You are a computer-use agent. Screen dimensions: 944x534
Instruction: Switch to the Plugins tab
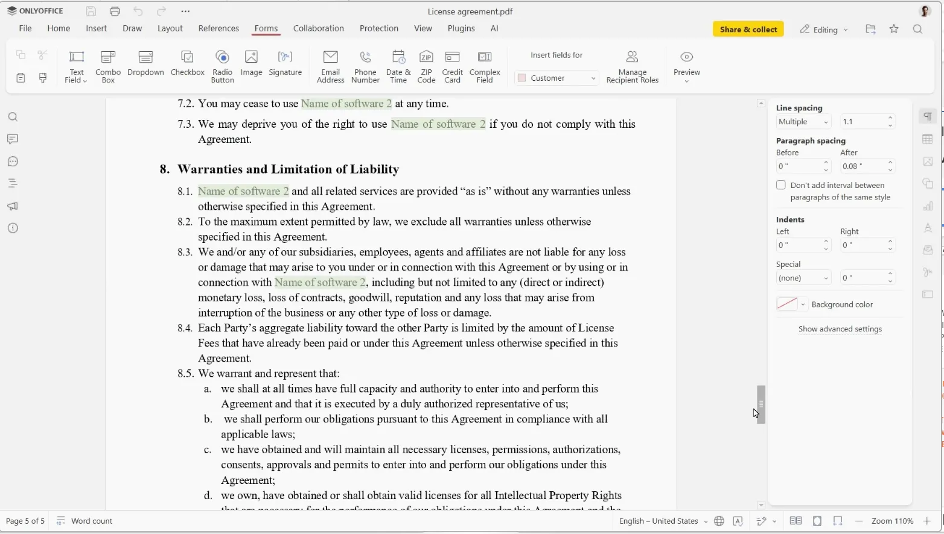[461, 28]
